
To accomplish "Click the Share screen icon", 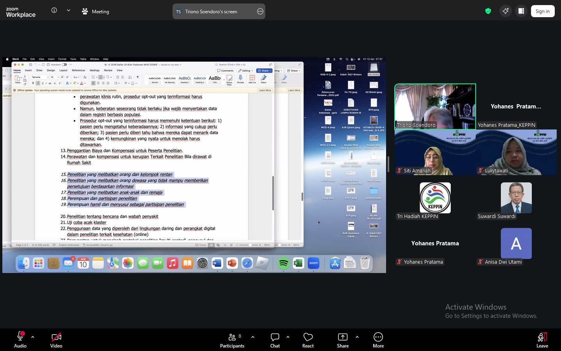I will (343, 339).
